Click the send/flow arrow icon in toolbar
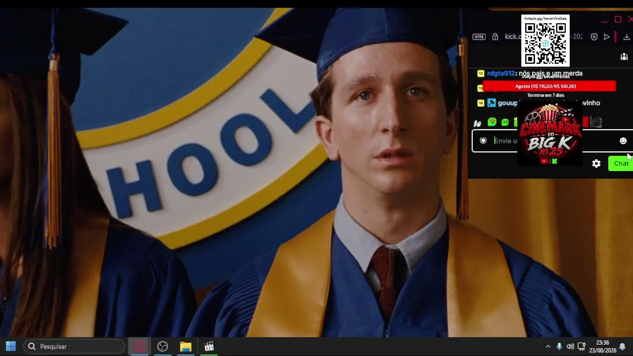The height and width of the screenshot is (356, 633). (607, 37)
